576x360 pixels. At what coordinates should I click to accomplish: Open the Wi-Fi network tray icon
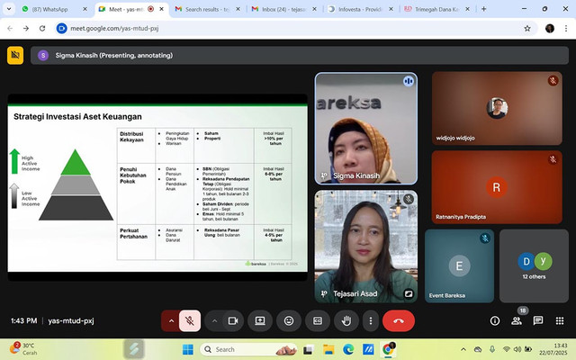[506, 349]
